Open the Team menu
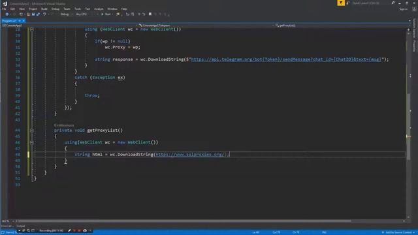This screenshot has height=235, width=418. click(67, 9)
